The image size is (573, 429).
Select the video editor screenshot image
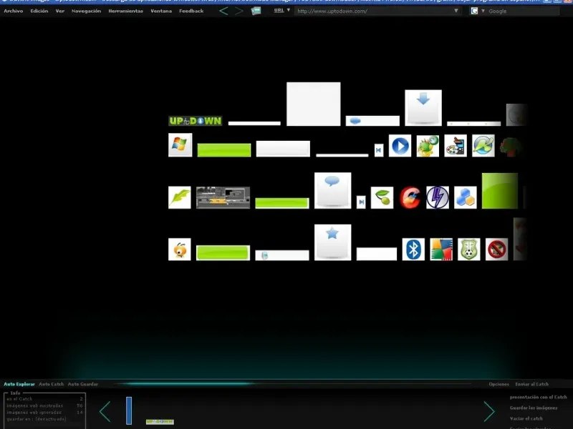(x=223, y=198)
